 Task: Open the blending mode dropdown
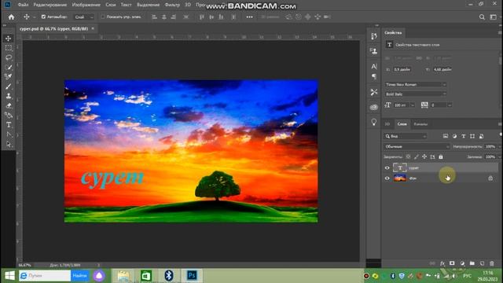pyautogui.click(x=417, y=147)
